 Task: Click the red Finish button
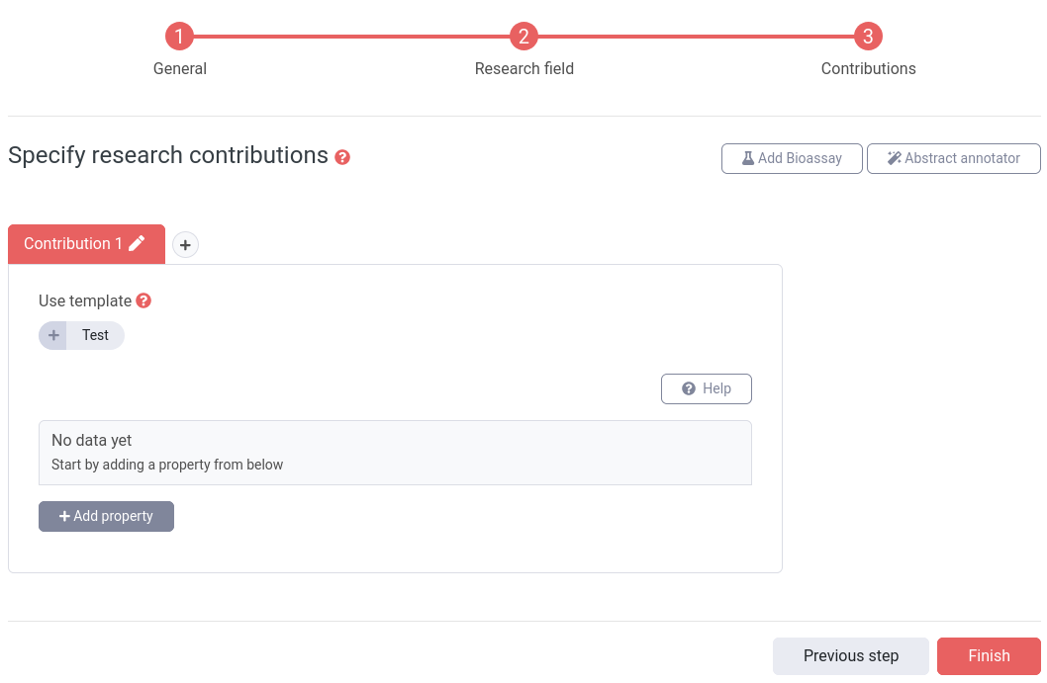click(989, 655)
